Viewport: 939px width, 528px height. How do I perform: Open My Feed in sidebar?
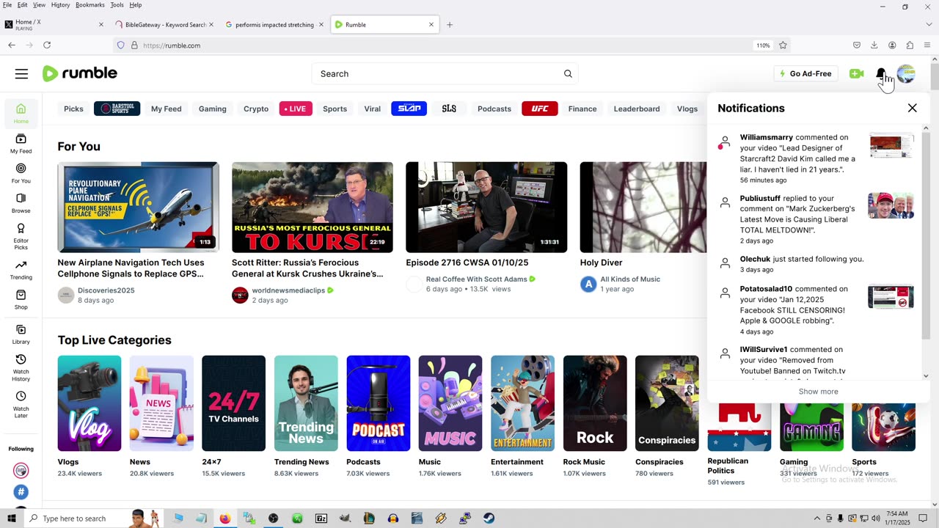(21, 144)
